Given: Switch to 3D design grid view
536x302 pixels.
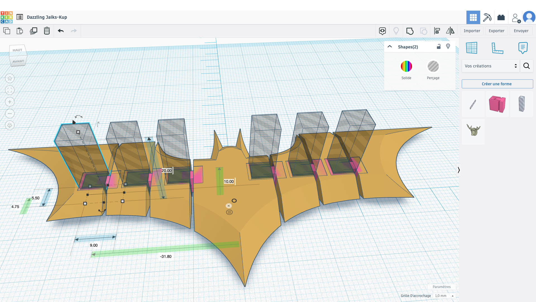Looking at the screenshot, I should pos(473,17).
